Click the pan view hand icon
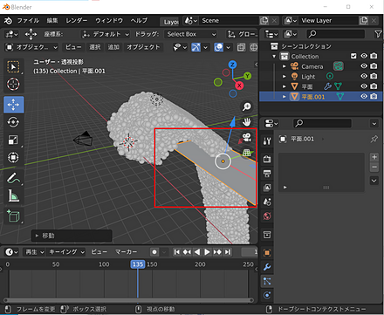The width and height of the screenshot is (384, 315). [x=247, y=122]
